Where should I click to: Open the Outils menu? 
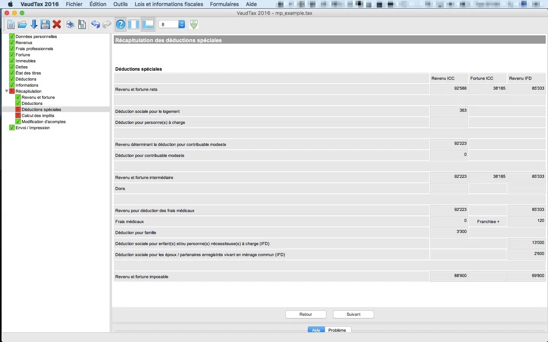point(121,4)
